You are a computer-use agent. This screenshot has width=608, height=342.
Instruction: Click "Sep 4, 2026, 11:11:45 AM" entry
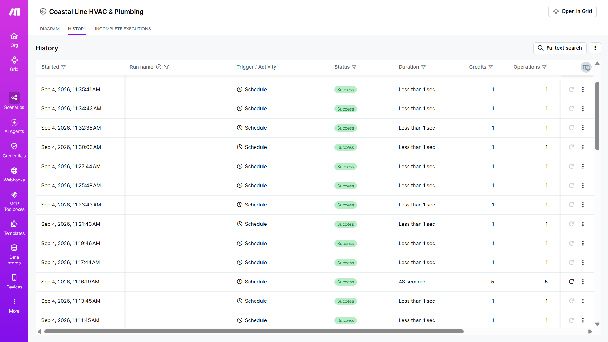point(70,320)
